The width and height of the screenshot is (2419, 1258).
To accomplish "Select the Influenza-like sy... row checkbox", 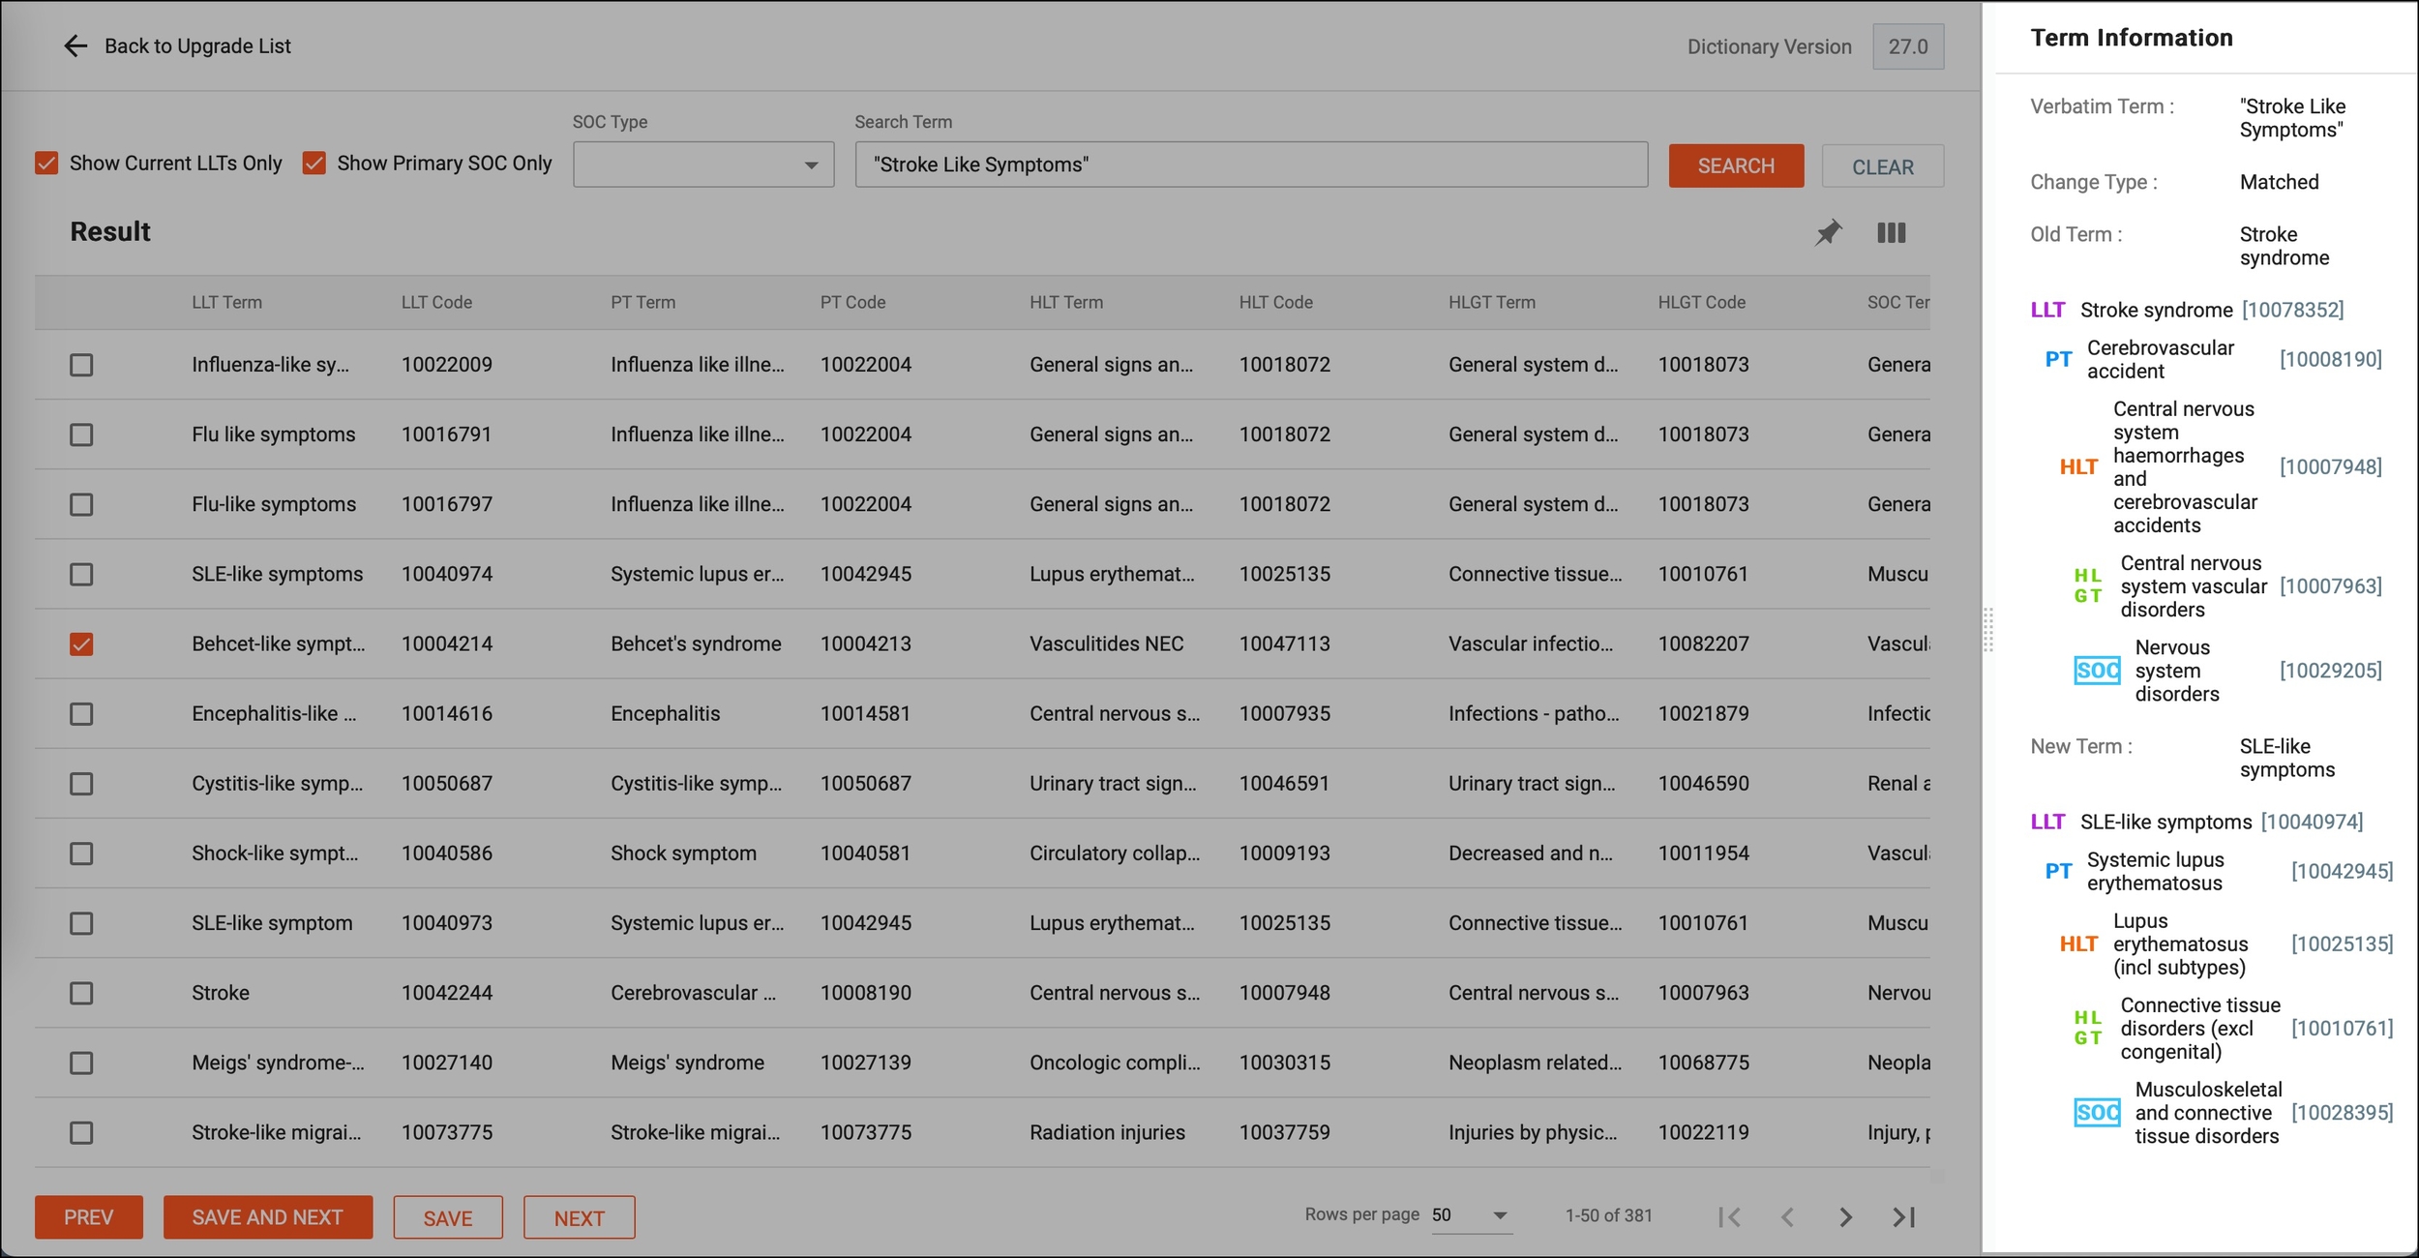I will (81, 365).
